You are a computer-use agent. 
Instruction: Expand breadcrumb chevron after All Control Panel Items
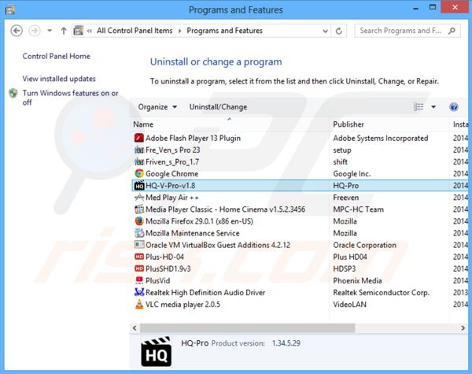(x=179, y=31)
